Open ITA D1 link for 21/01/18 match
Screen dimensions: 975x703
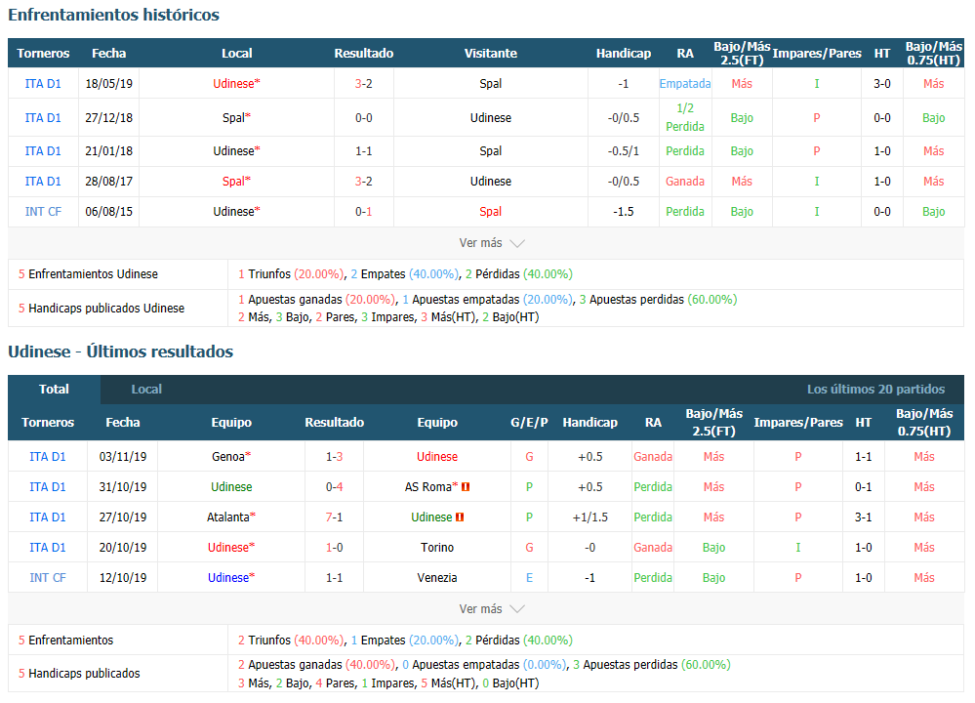(43, 151)
